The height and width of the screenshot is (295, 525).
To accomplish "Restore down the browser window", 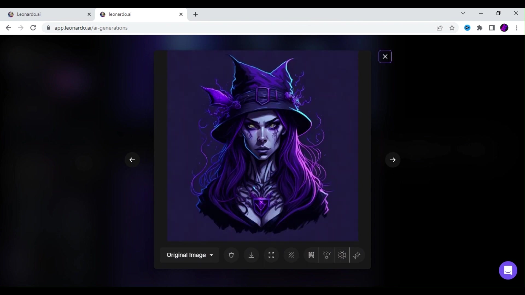I will click(x=498, y=13).
